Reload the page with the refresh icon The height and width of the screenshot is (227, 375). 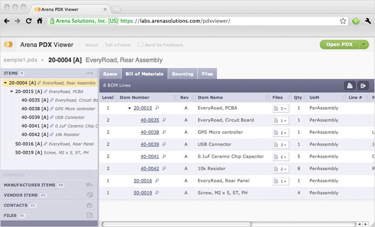coord(29,21)
